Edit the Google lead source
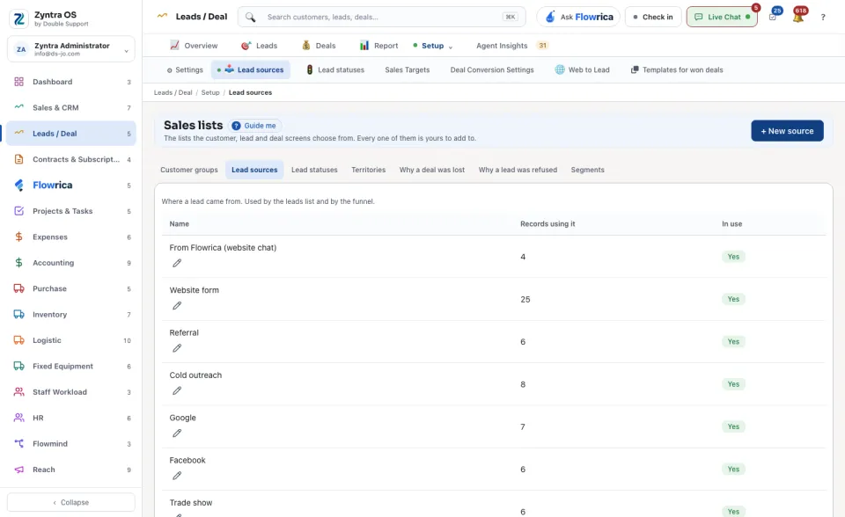The height and width of the screenshot is (517, 845). point(177,433)
